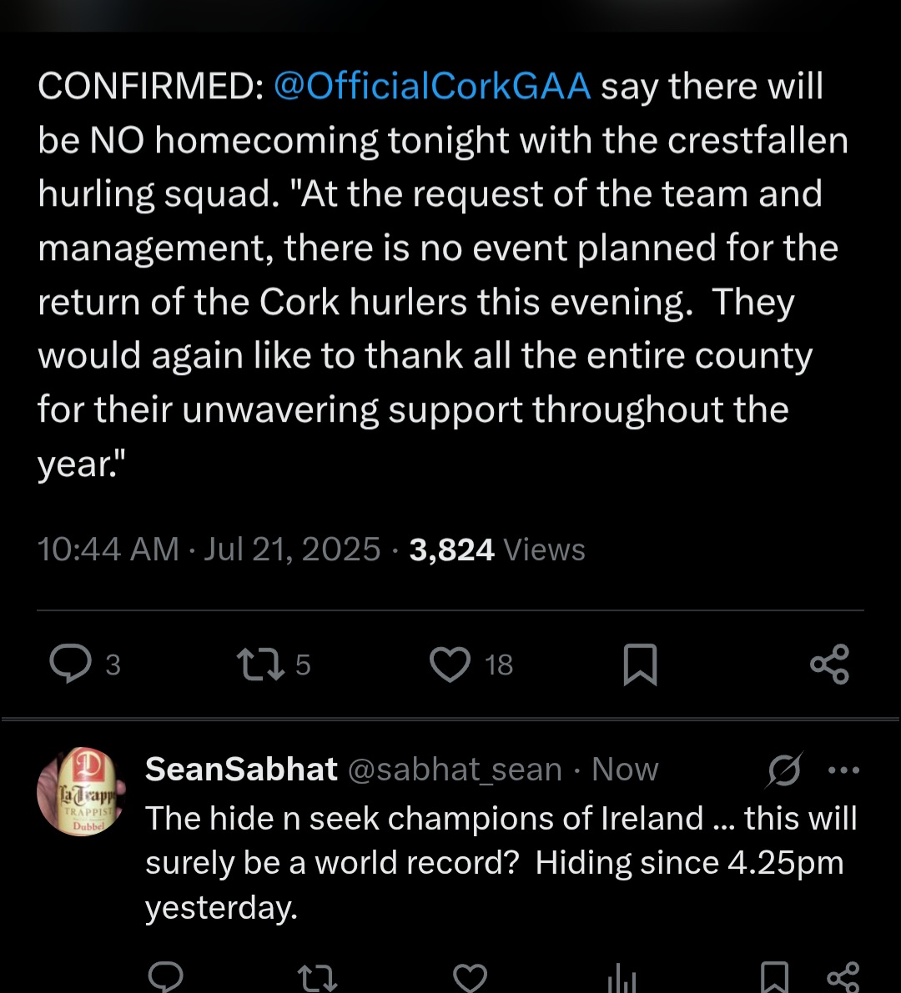Bookmark the main tweet
Image resolution: width=901 pixels, height=993 pixels.
[640, 665]
